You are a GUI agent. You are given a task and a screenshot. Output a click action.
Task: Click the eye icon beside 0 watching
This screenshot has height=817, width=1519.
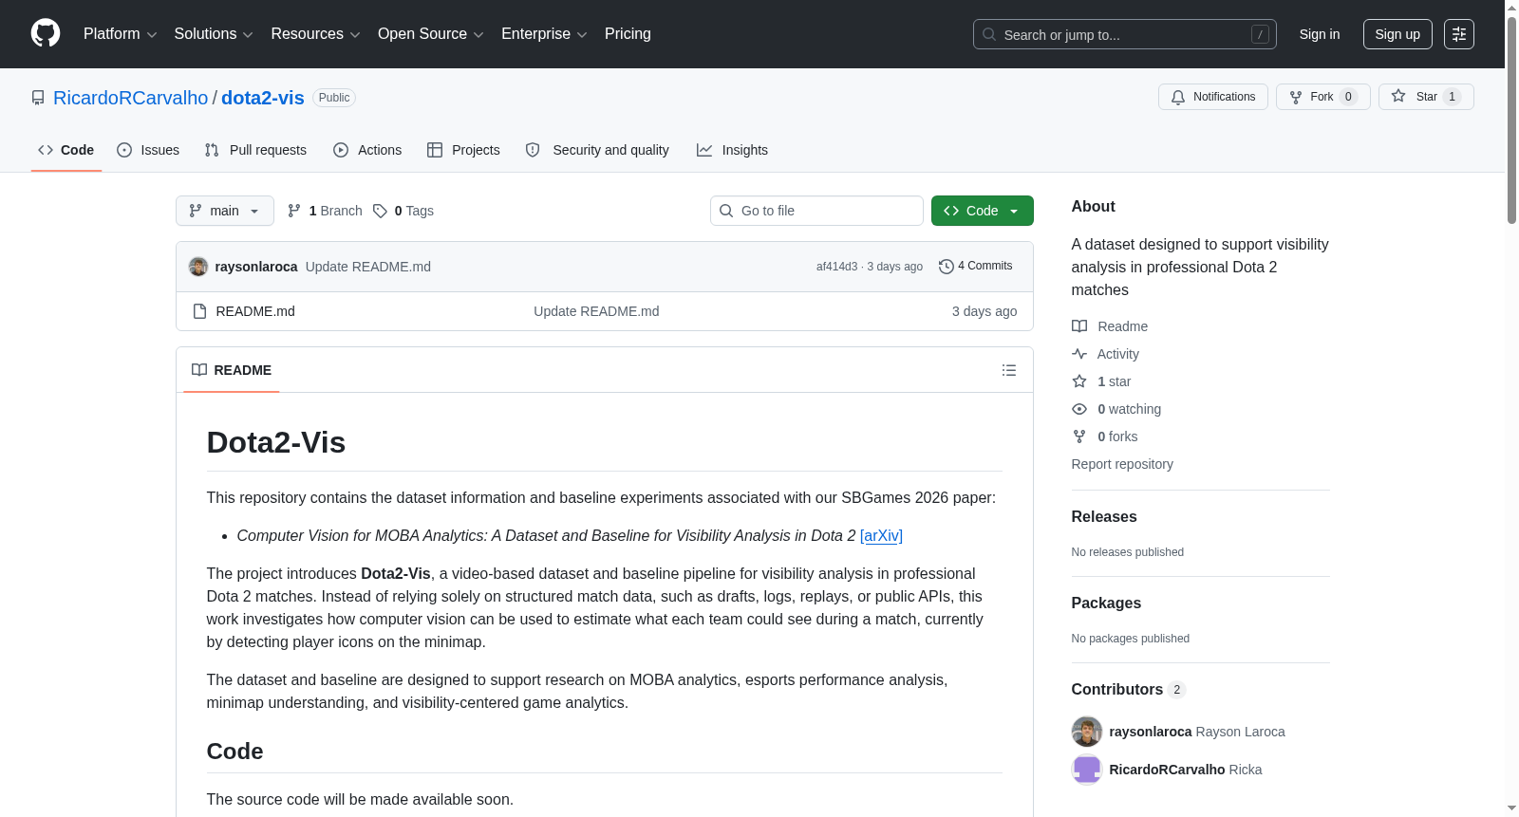coord(1079,409)
